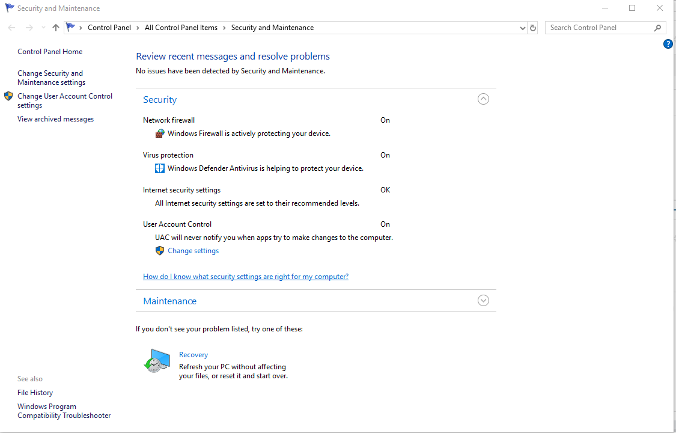Click the Forward navigation arrow
The image size is (676, 433).
coord(29,28)
